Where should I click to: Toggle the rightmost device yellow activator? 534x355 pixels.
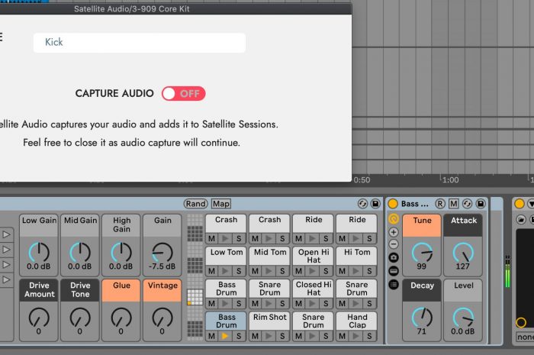pos(520,204)
